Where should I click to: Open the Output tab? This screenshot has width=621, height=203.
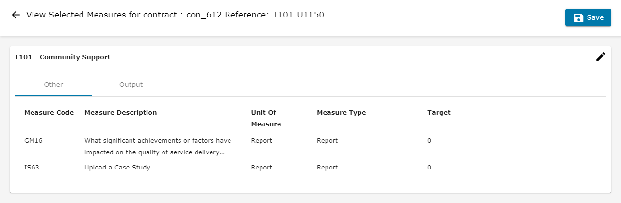pos(131,85)
